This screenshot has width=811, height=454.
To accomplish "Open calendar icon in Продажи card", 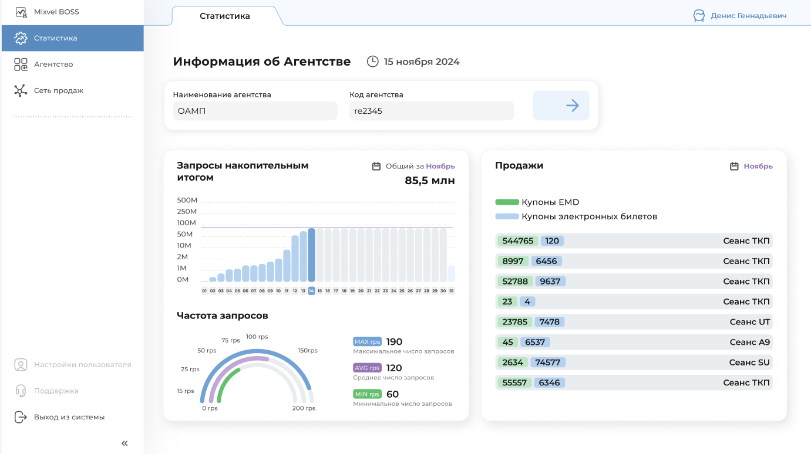I will [734, 167].
